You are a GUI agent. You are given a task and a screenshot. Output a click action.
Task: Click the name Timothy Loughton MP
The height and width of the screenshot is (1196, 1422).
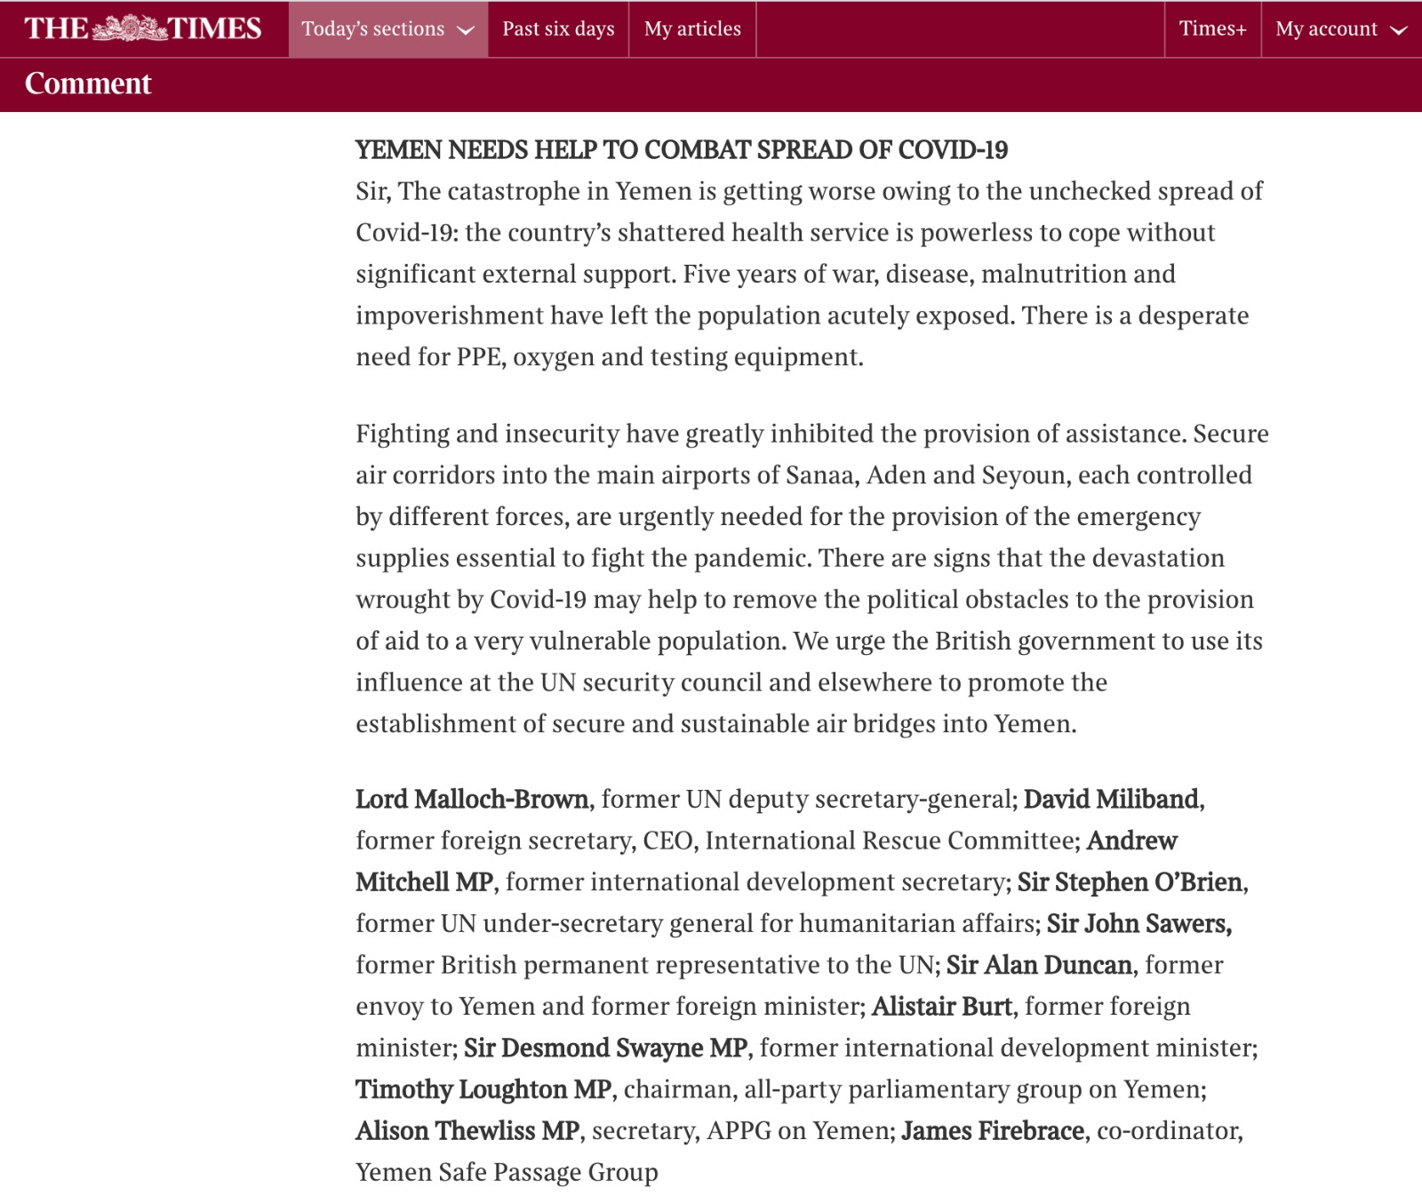[483, 1089]
